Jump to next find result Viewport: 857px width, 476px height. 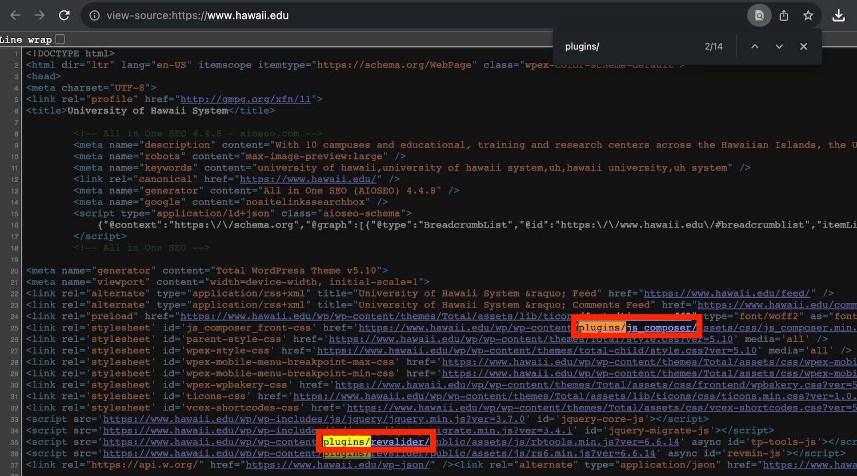(x=779, y=47)
